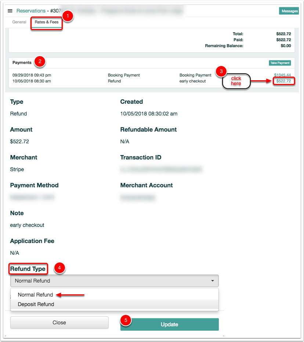Open the Reservations breadcrumb link
The image size is (304, 342).
pos(31,11)
